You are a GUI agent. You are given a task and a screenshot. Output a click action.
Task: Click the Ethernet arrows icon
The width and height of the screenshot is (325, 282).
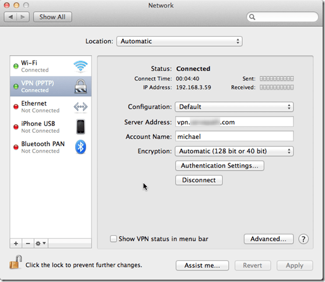click(81, 107)
